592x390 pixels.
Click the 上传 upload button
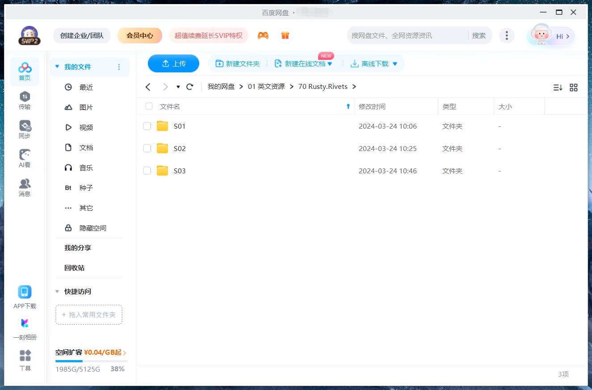pos(173,63)
